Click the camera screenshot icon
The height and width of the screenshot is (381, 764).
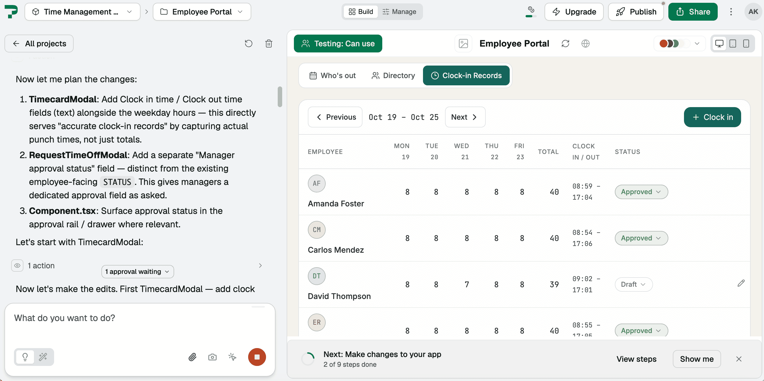tap(212, 357)
